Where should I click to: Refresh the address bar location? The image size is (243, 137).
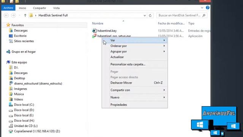coord(150,15)
